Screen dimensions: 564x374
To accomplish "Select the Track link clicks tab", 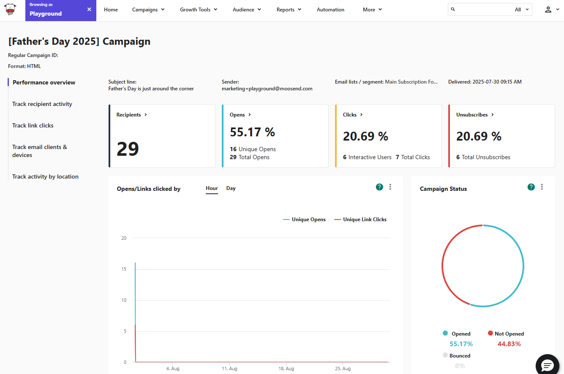I will [33, 125].
